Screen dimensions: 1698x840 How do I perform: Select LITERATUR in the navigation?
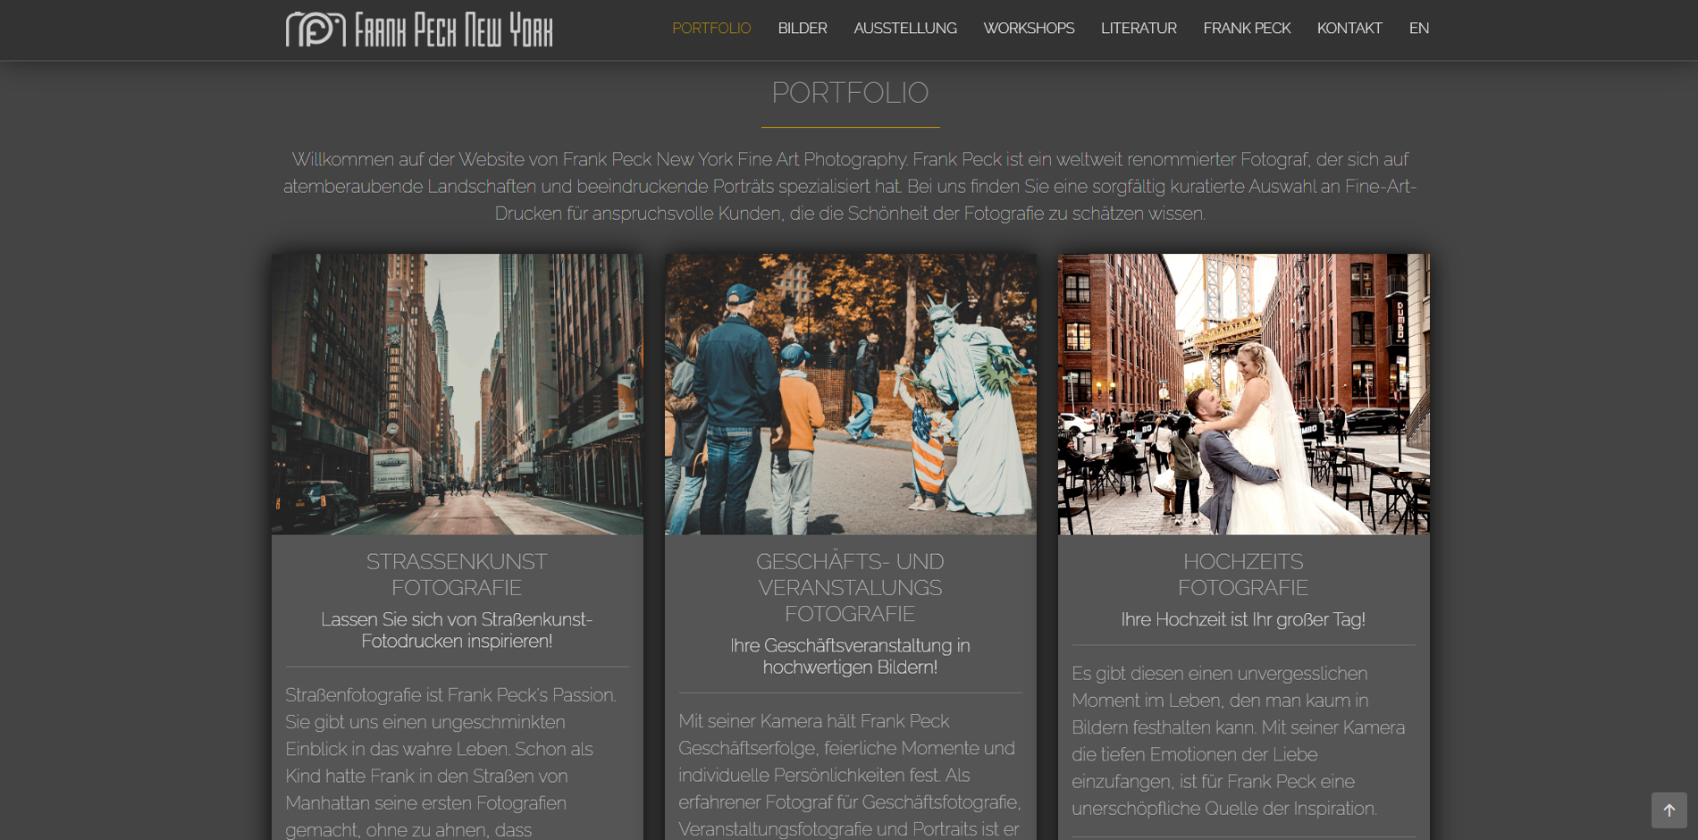pyautogui.click(x=1139, y=29)
